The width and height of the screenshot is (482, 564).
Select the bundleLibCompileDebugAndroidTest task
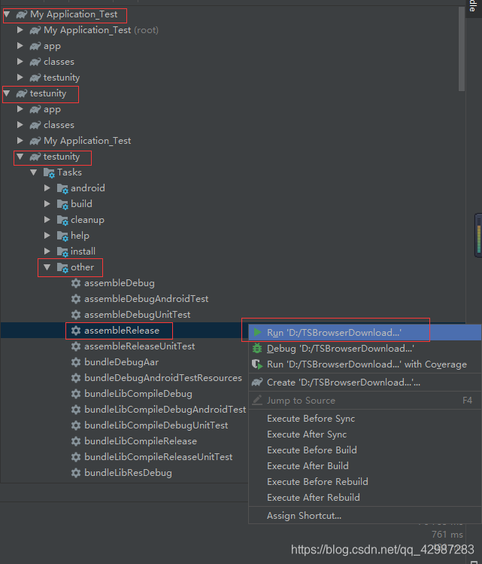[165, 410]
